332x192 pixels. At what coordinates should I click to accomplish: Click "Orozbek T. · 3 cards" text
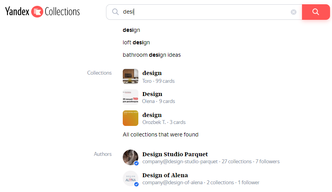[164, 122]
